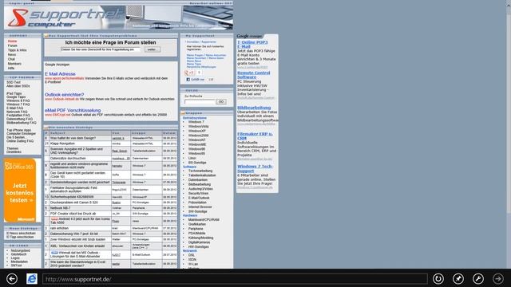Viewport: 511px width, 287px height.
Task: Open the Netzwerk FAQ link
Action: point(17,112)
